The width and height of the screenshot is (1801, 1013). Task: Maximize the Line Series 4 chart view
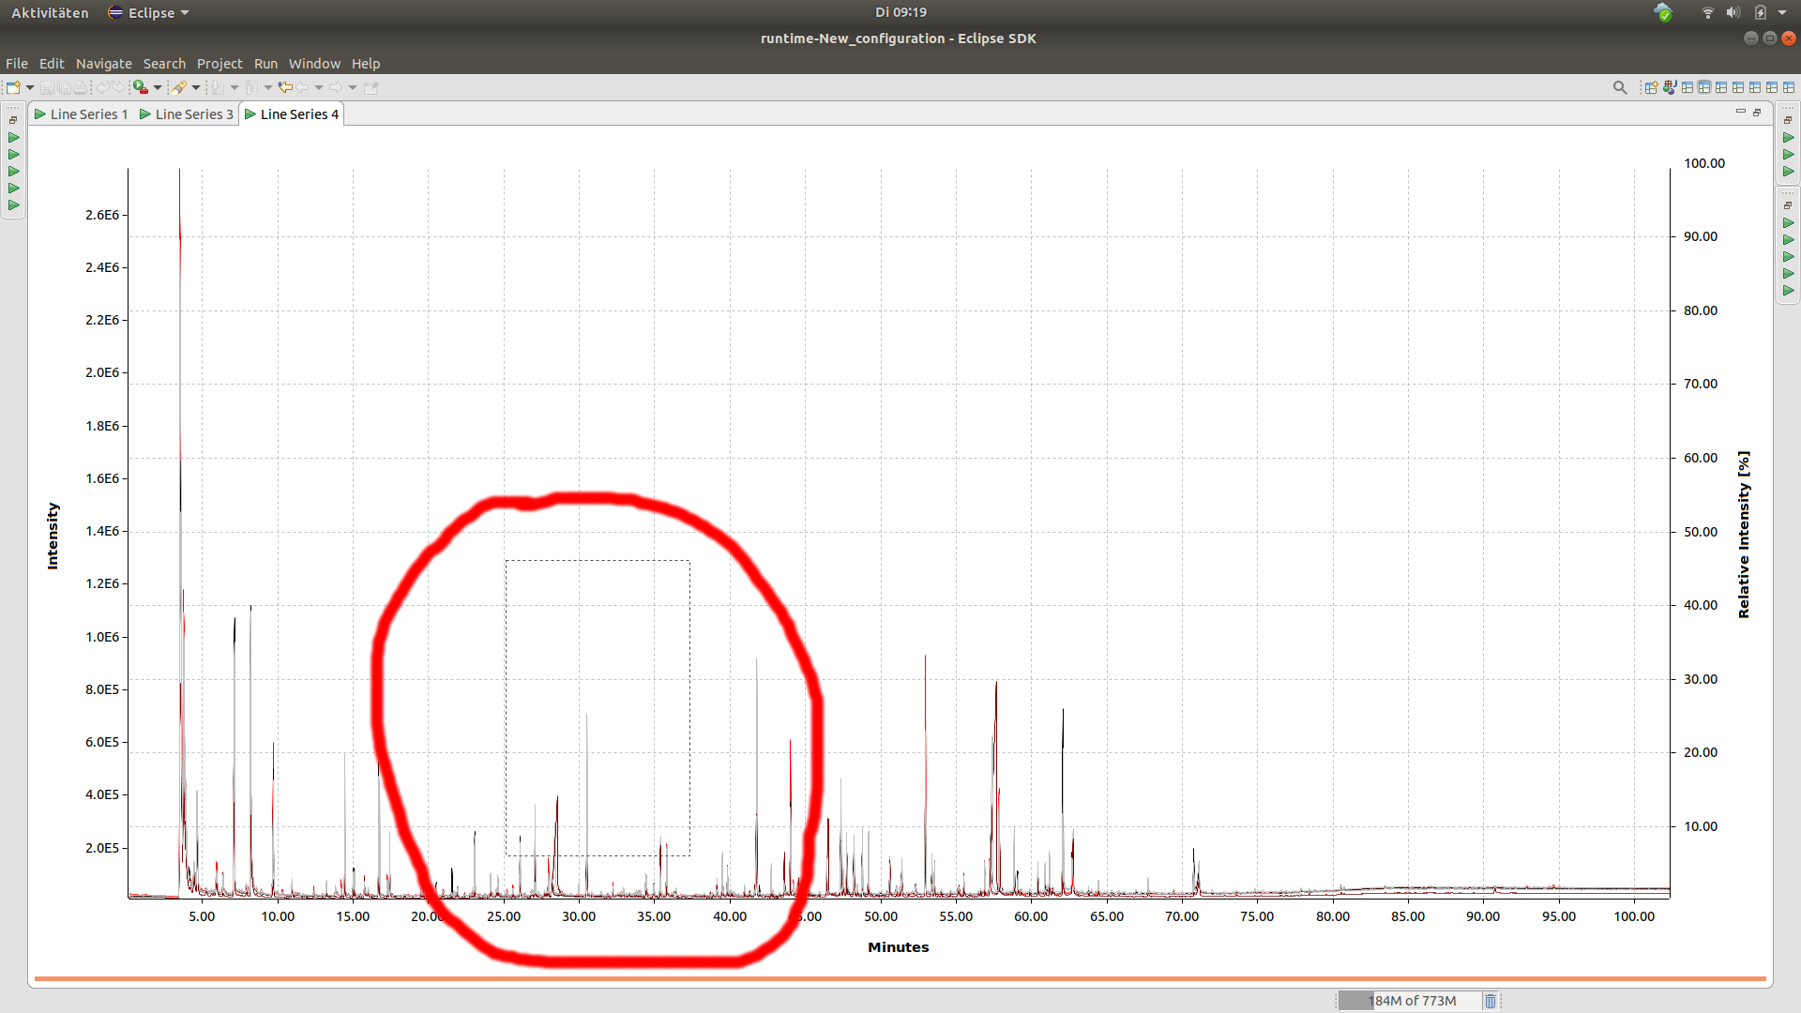(1756, 112)
